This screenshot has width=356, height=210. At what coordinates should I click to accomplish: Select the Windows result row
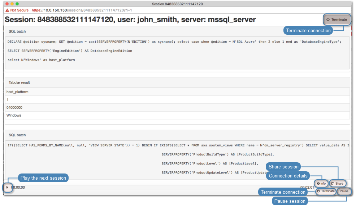[x=14, y=116]
